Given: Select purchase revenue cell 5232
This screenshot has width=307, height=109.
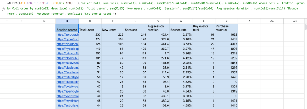Looking at the screenshot, I should tap(227, 58).
